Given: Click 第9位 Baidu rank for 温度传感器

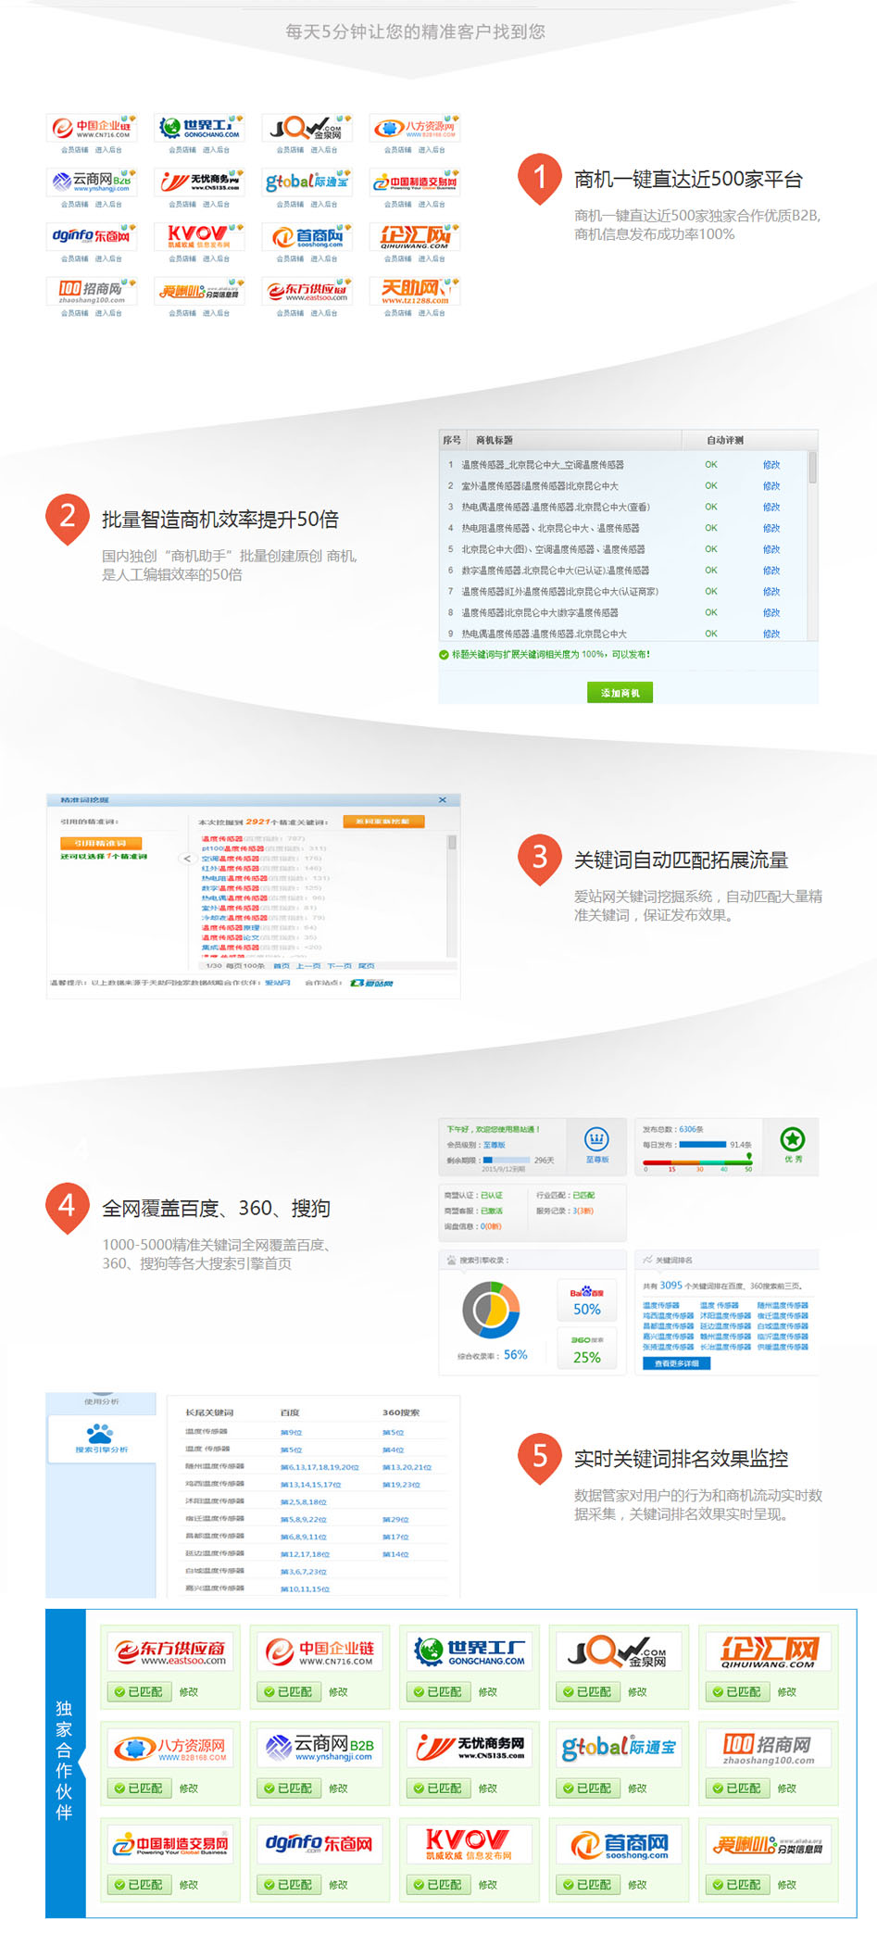Looking at the screenshot, I should [x=291, y=1433].
